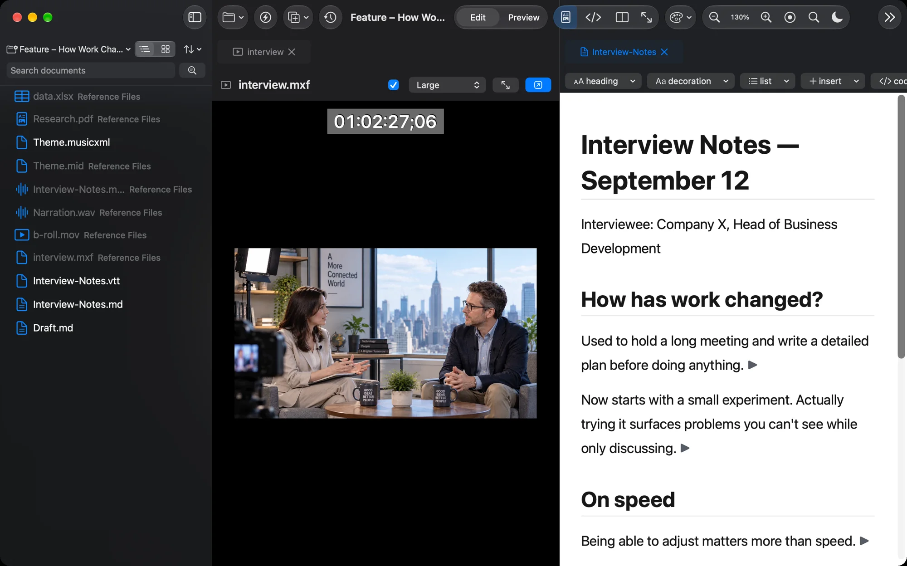Click the expand video arrows button
This screenshot has width=907, height=566.
[505, 85]
